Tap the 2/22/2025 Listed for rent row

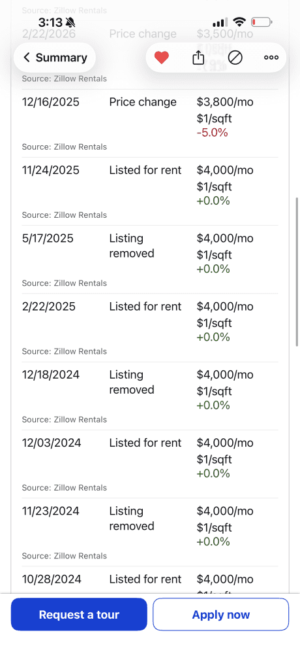[x=150, y=328]
